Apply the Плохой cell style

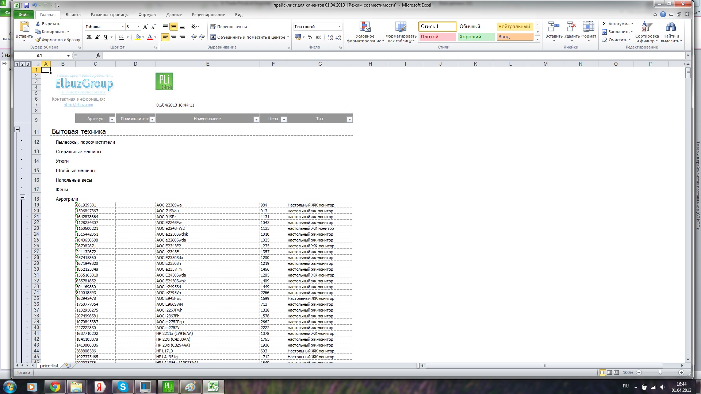437,37
